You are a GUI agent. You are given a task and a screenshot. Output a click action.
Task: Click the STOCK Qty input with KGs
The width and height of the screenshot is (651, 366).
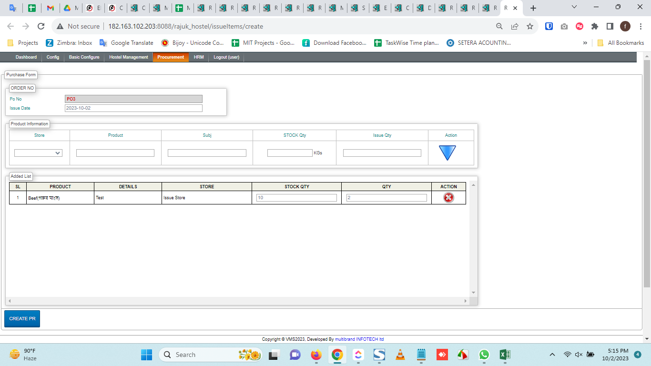[290, 153]
